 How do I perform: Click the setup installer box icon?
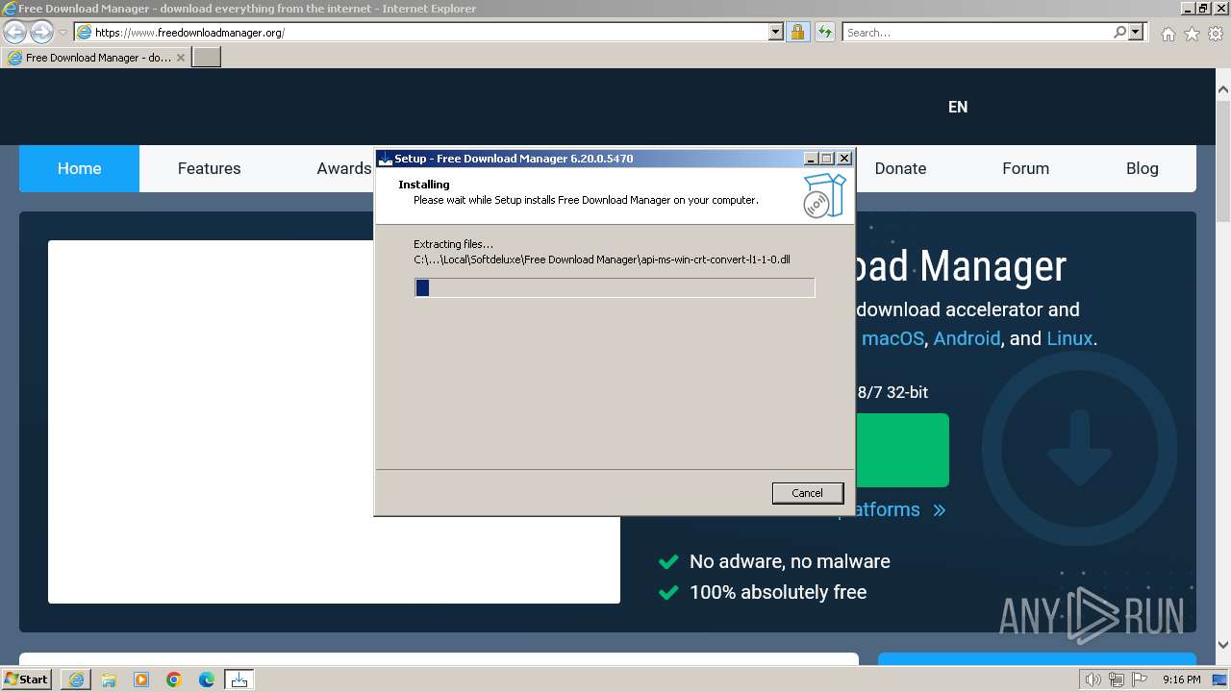824,195
